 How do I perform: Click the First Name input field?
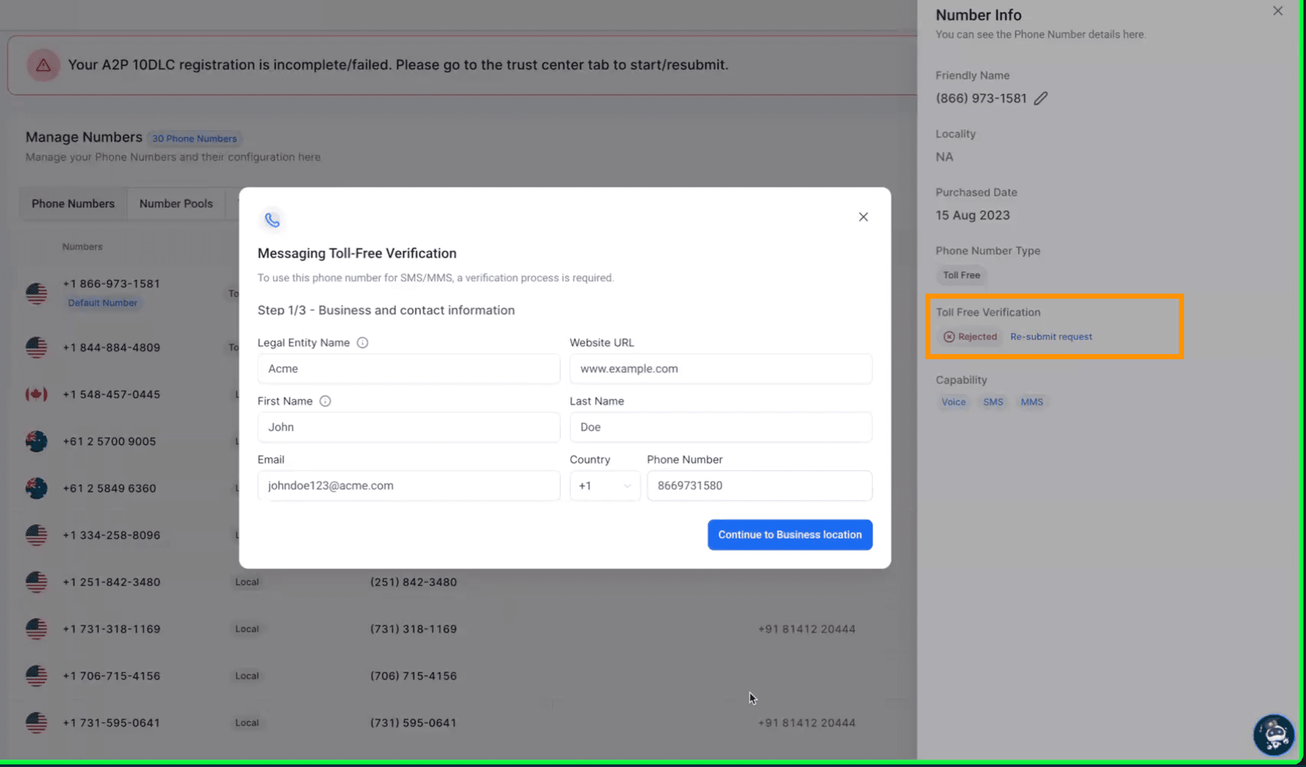tap(409, 427)
